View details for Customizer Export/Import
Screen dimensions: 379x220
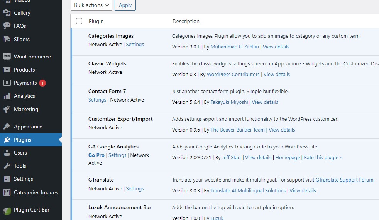pyautogui.click(x=282, y=130)
